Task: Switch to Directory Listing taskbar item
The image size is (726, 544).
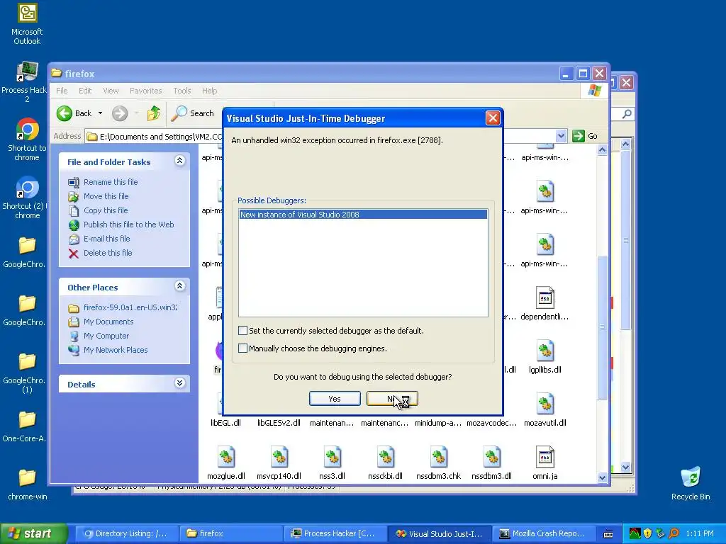Action: [126, 533]
